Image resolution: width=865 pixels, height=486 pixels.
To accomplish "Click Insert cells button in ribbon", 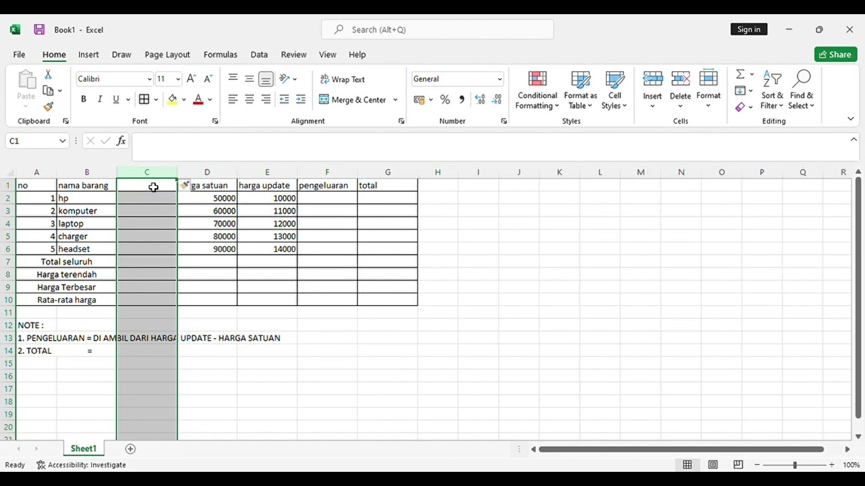I will [652, 88].
